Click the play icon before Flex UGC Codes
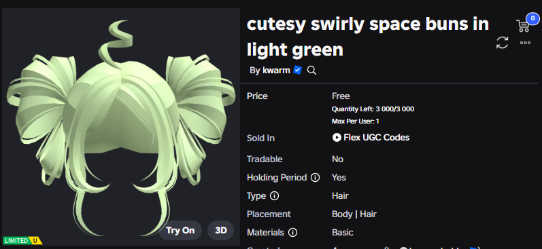542x249 pixels. (337, 138)
